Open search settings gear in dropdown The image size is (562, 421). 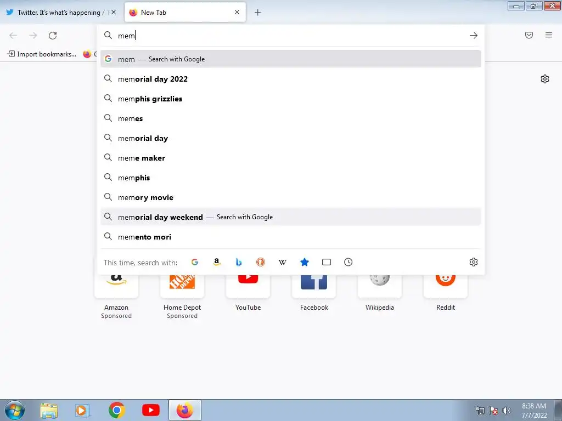(474, 262)
